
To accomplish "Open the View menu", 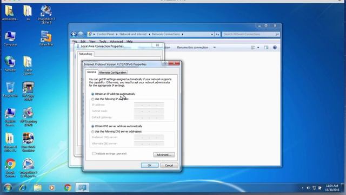I will pos(92,41).
